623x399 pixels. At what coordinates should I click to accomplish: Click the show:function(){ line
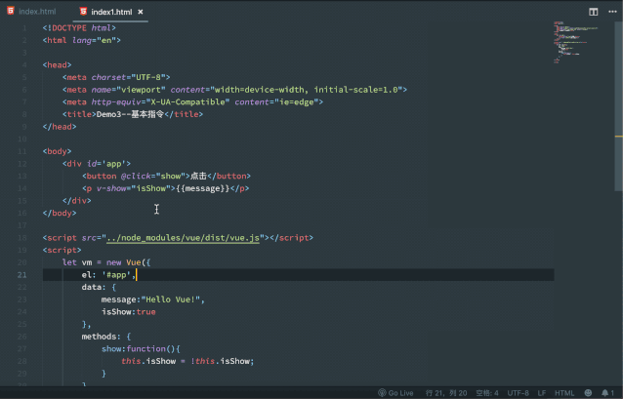[x=141, y=348]
